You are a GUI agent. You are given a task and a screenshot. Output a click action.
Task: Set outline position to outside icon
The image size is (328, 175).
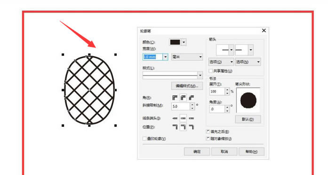(x=175, y=127)
